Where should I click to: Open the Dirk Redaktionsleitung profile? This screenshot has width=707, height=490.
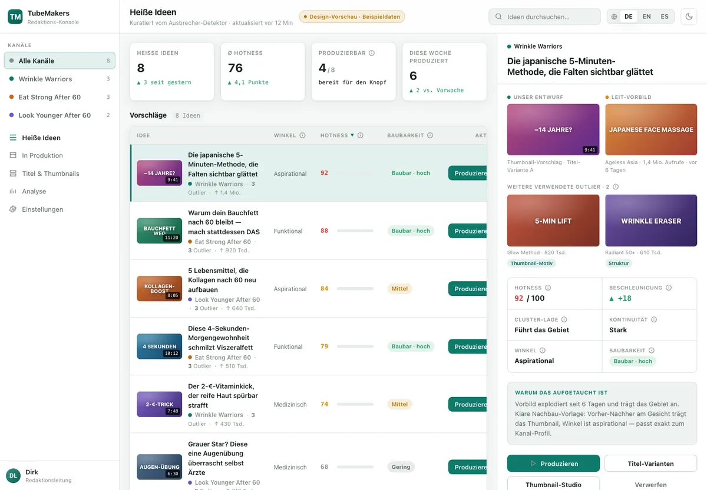[60, 475]
